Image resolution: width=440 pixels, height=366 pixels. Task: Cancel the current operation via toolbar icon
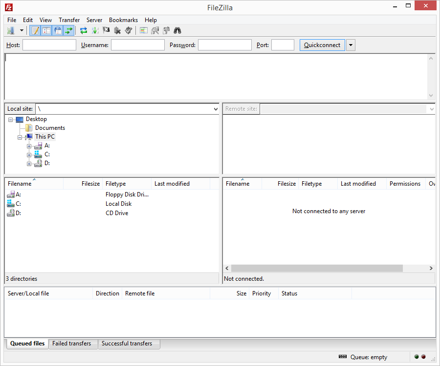click(106, 30)
